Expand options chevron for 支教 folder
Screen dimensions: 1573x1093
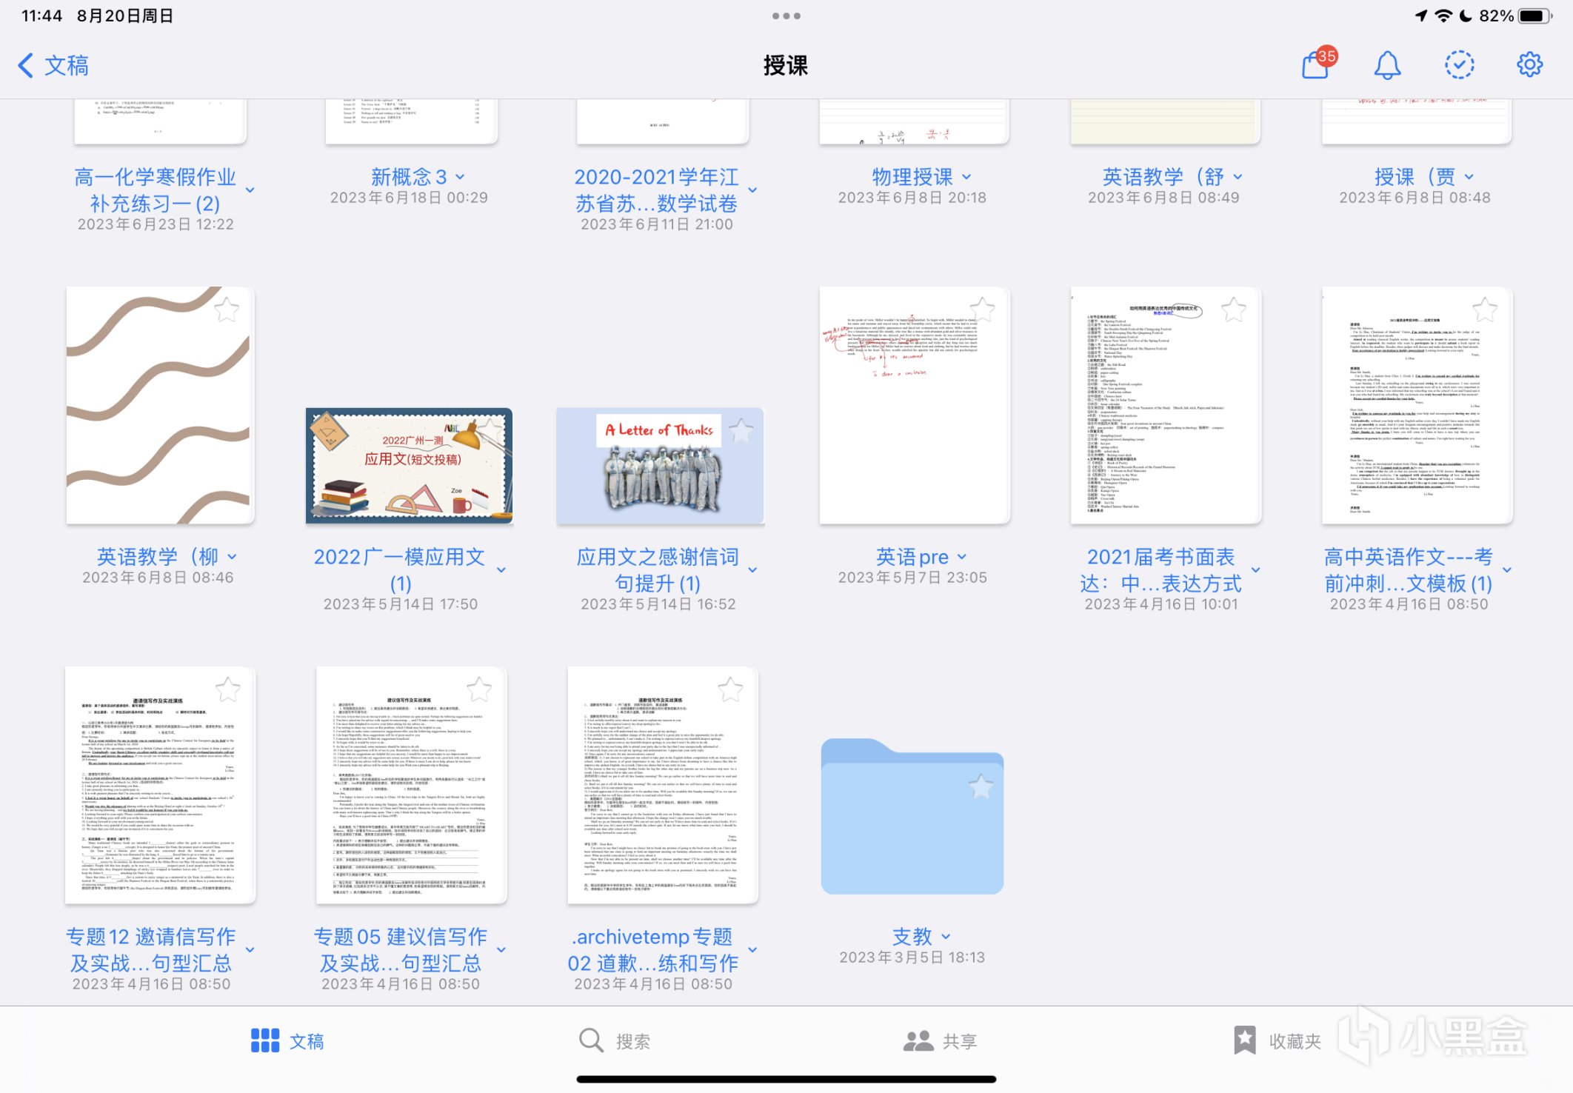click(946, 937)
